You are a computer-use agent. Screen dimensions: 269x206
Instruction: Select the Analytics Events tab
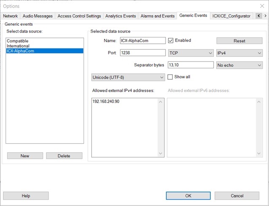(x=120, y=16)
